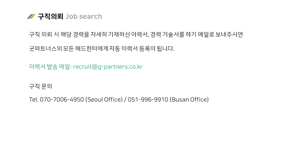
Task: Click the slash separator between phone numbers
Action: 125,99
